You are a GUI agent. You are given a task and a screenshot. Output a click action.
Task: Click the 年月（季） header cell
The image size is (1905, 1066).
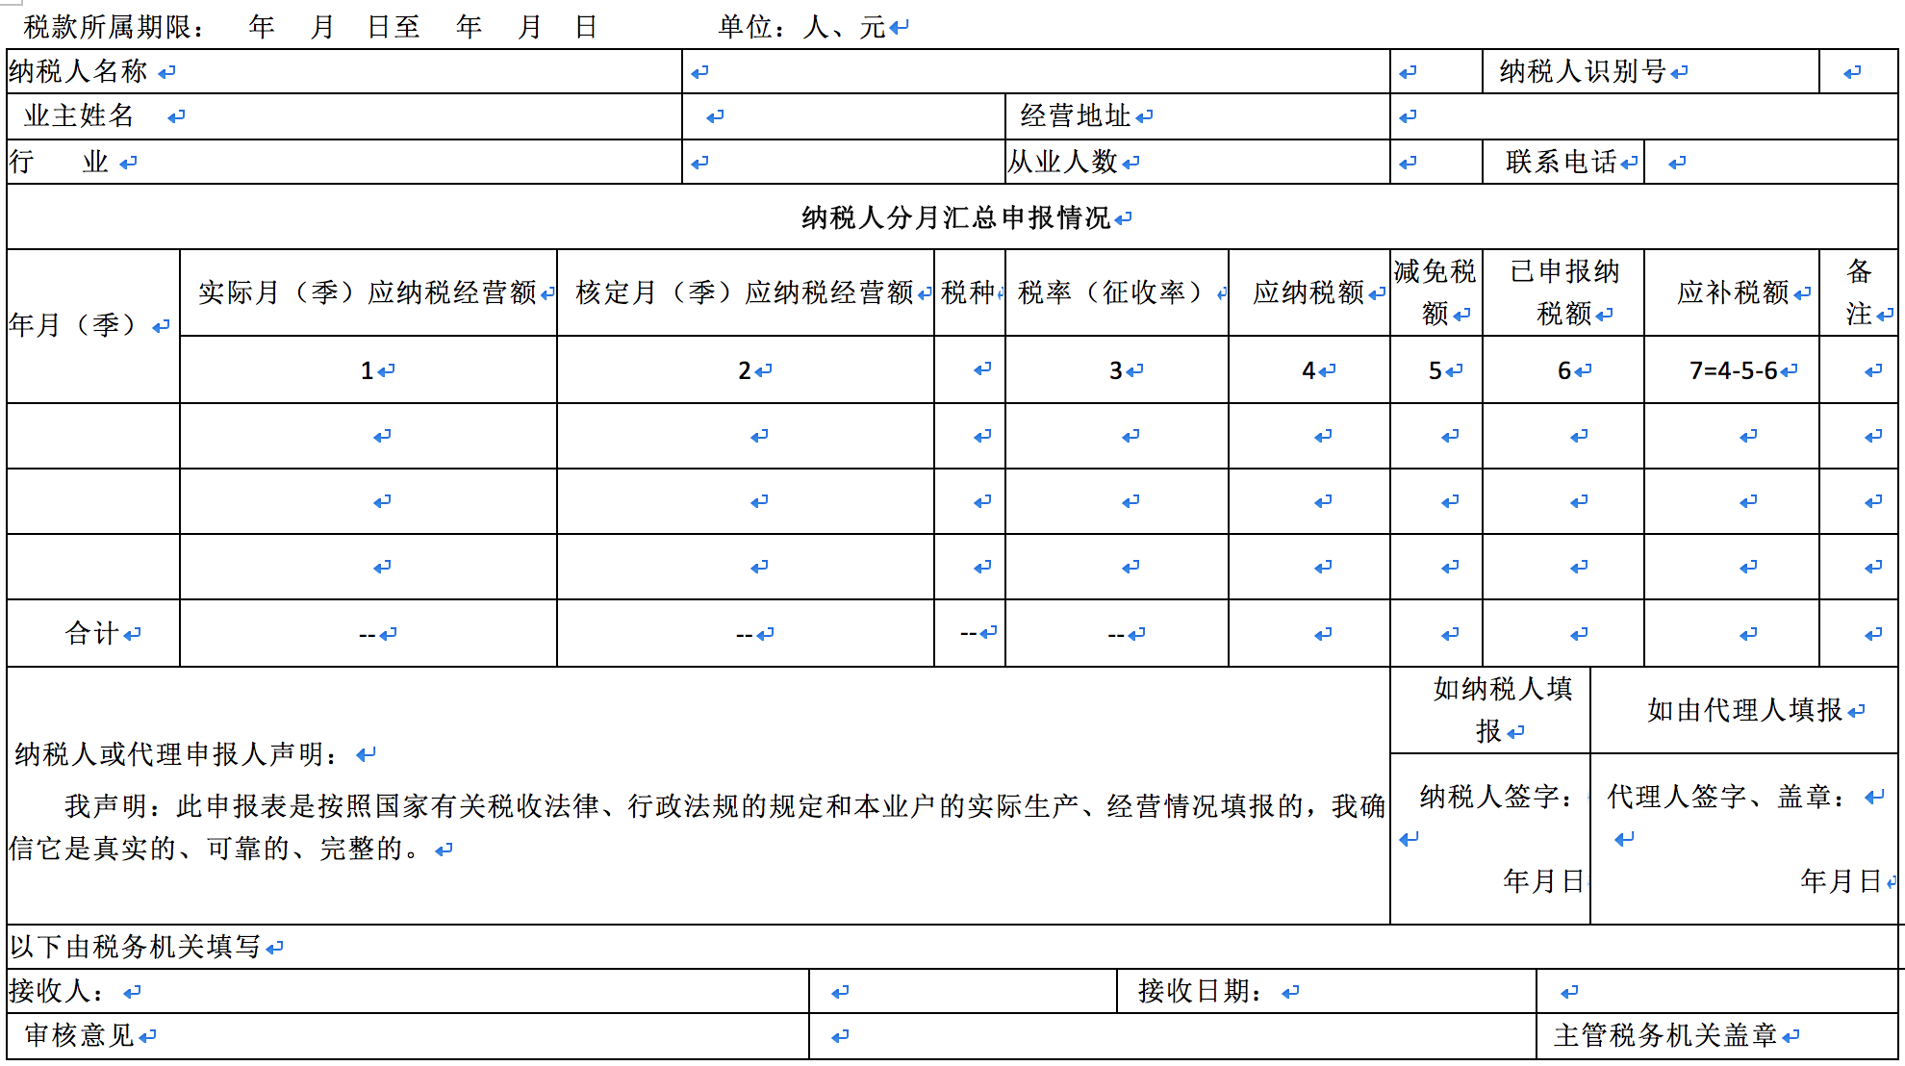click(x=93, y=325)
